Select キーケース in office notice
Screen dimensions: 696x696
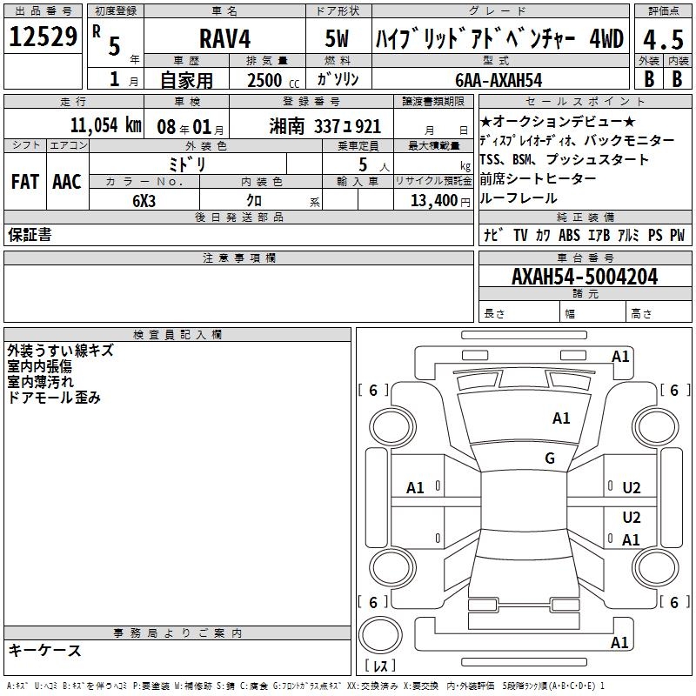pyautogui.click(x=45, y=651)
